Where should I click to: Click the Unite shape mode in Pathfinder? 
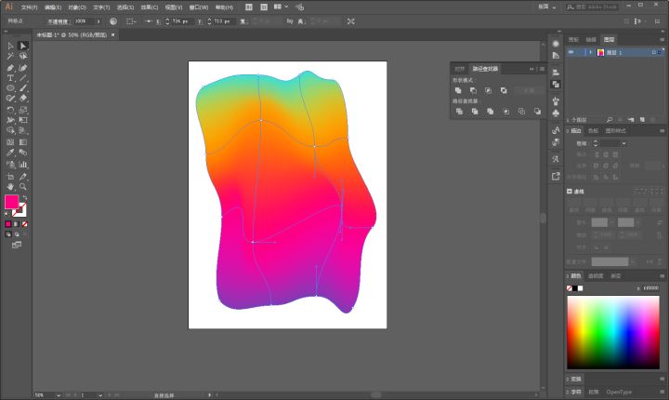coord(458,90)
